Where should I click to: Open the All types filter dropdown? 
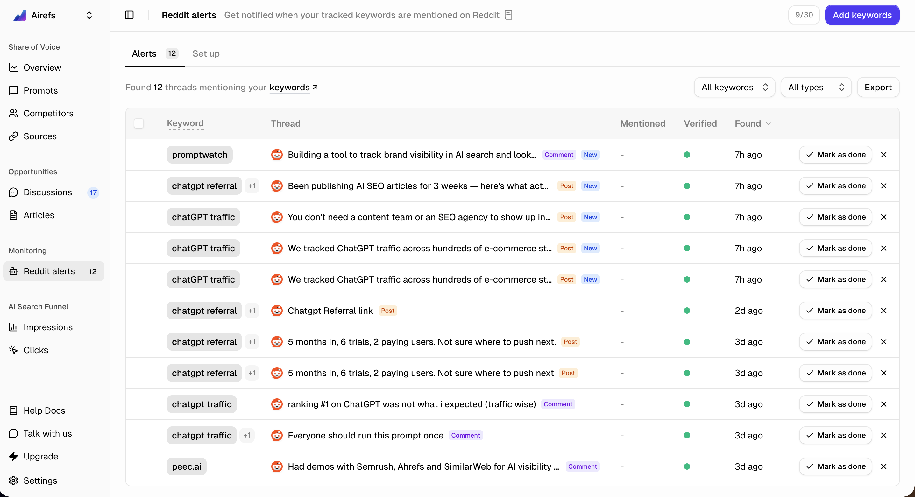pos(816,87)
